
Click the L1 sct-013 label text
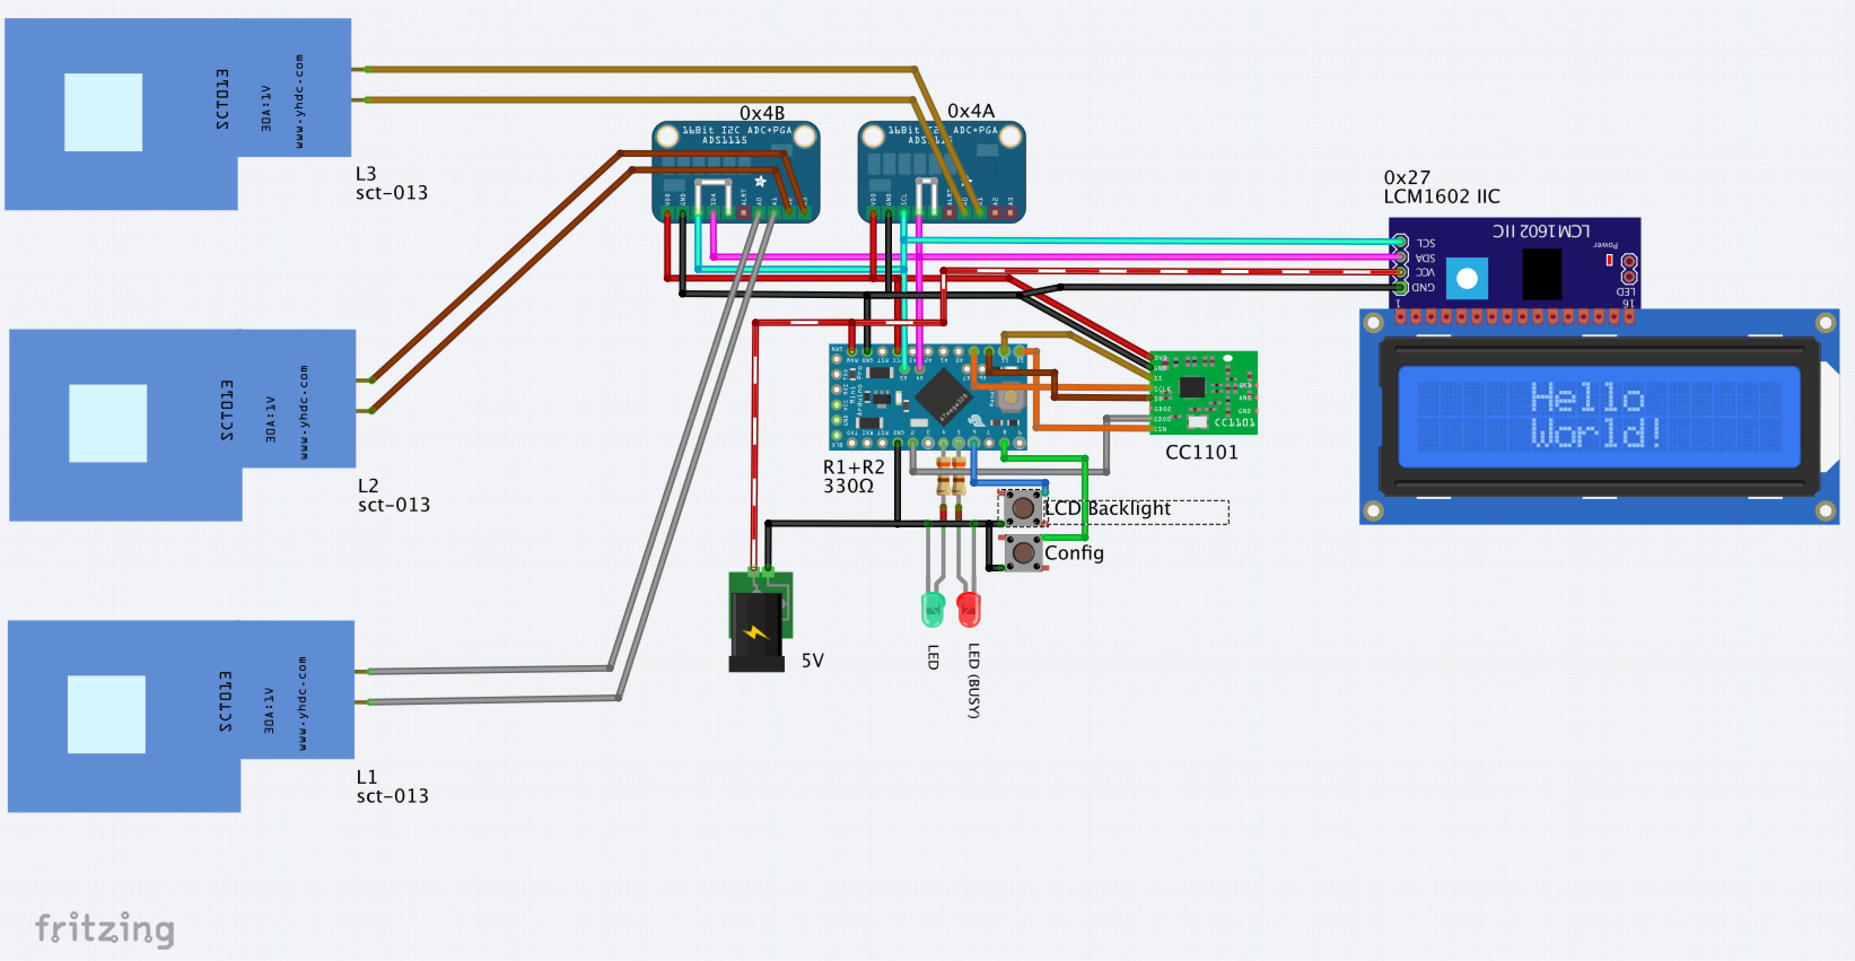point(392,786)
